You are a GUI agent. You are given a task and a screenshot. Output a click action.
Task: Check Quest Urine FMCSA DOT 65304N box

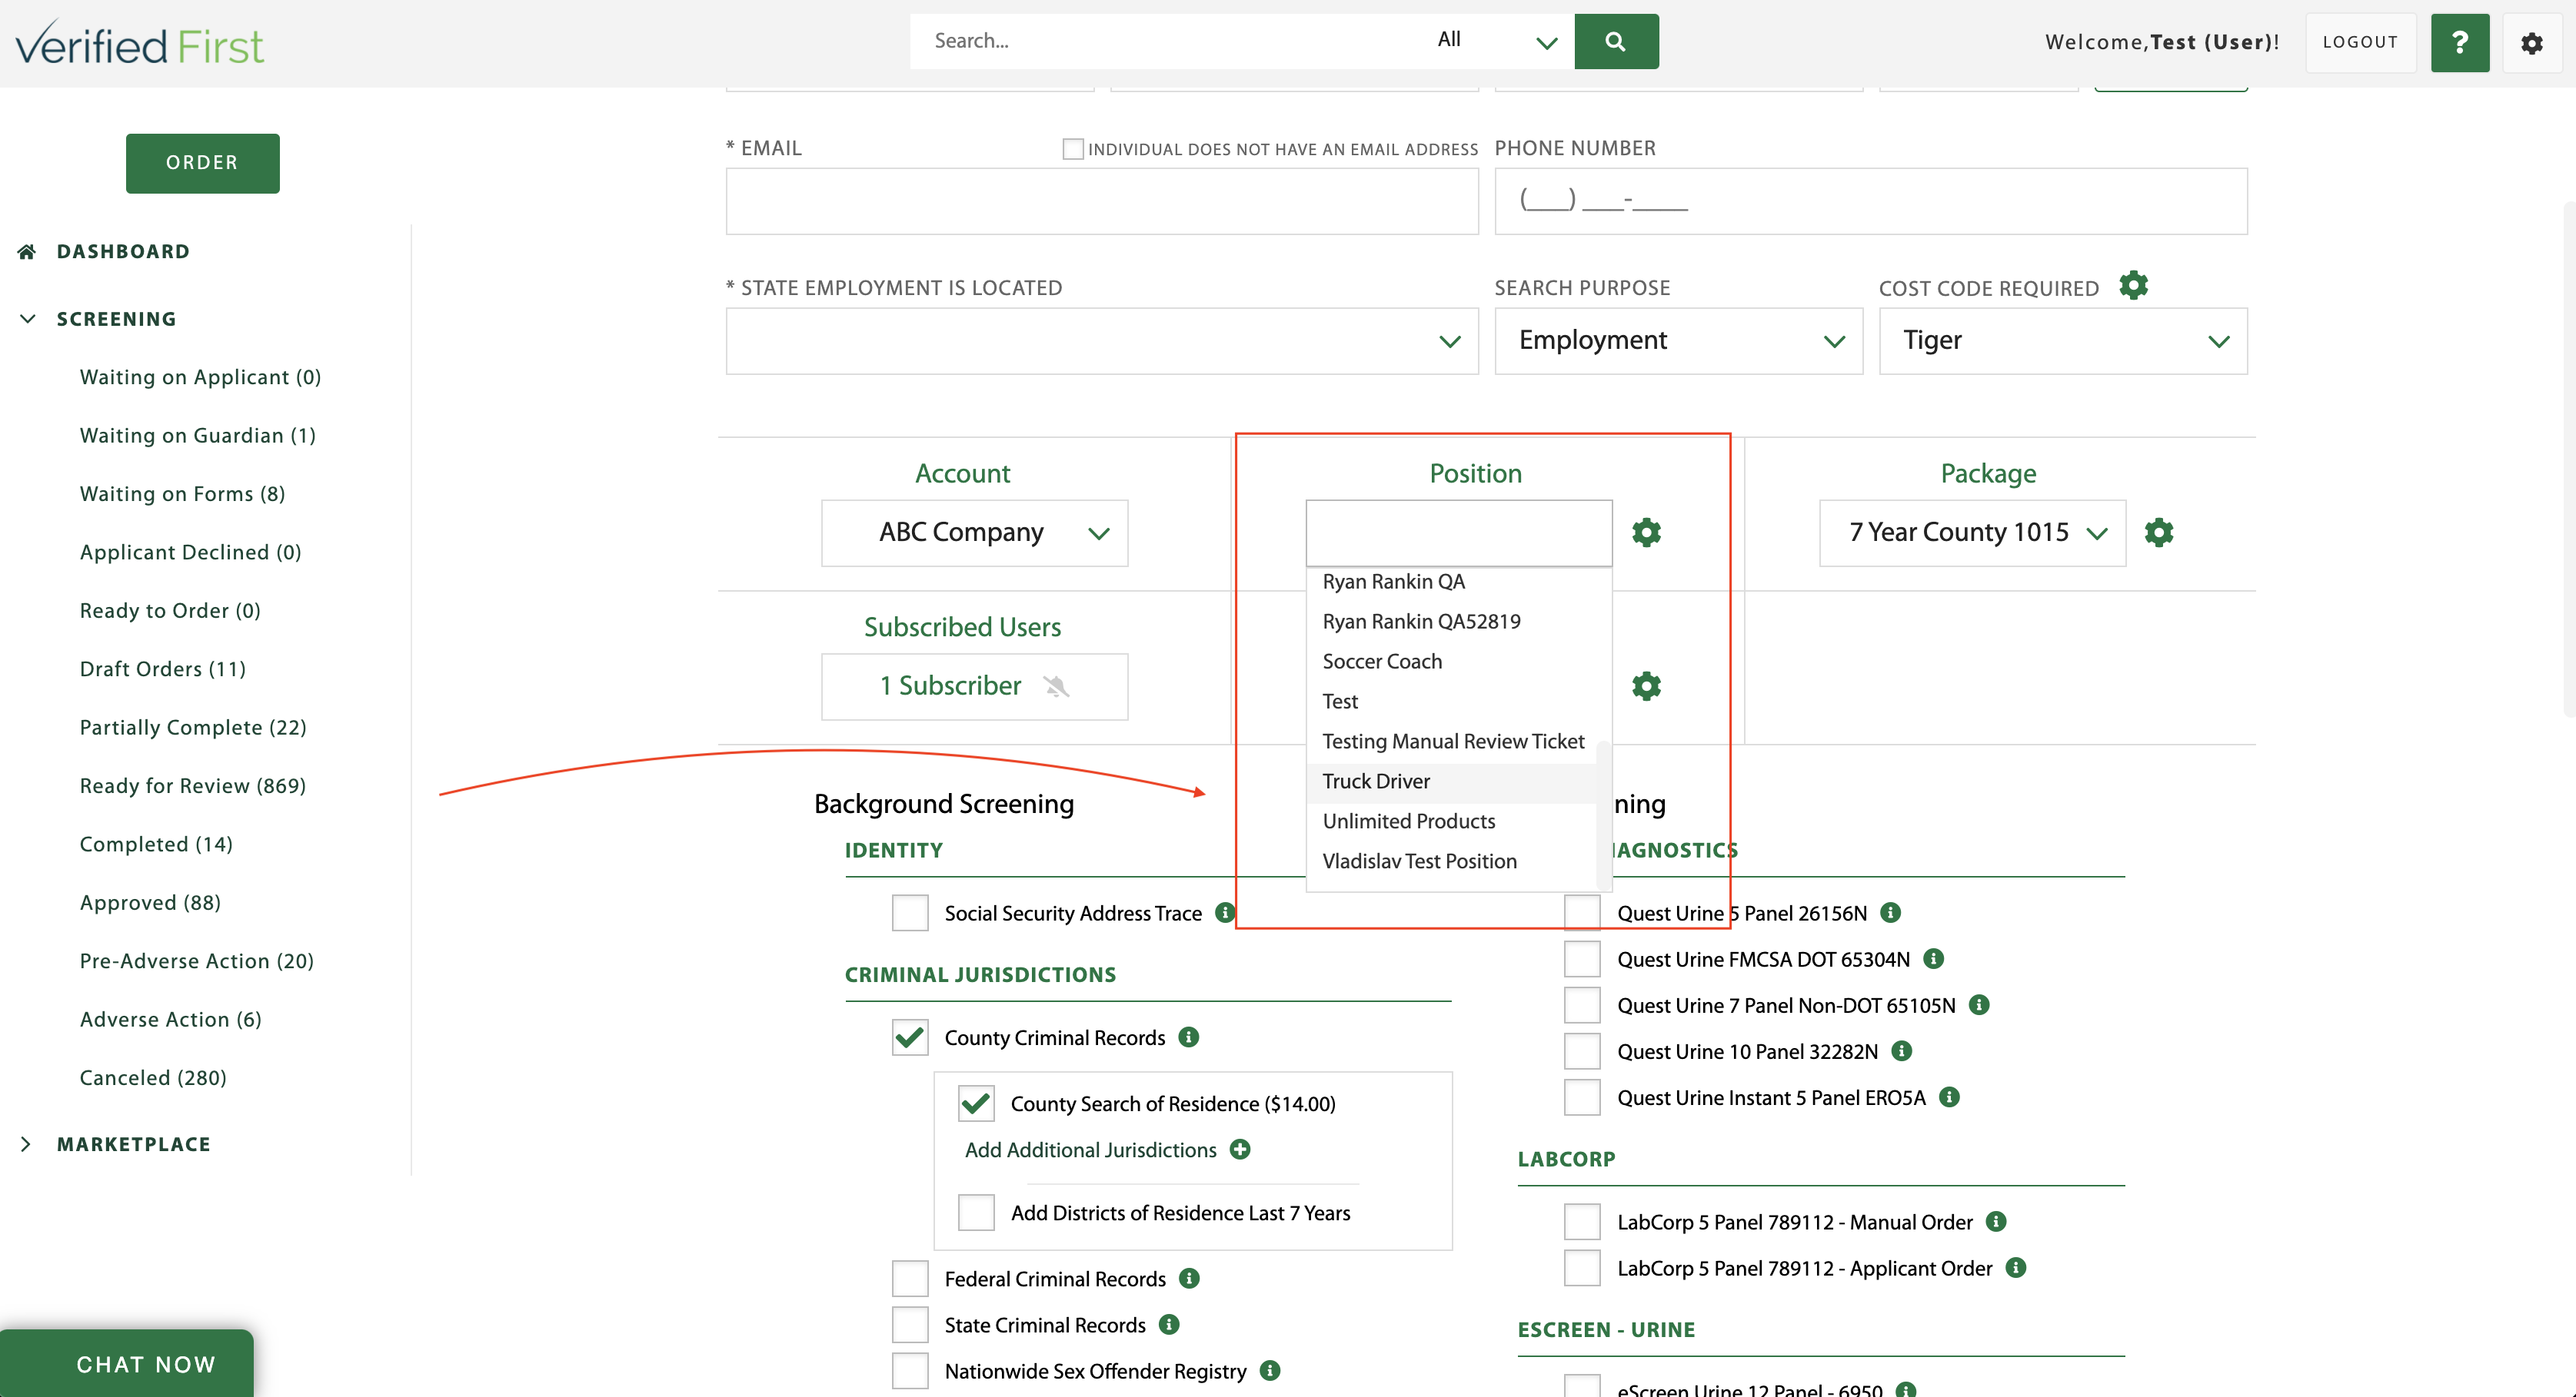[1582, 958]
